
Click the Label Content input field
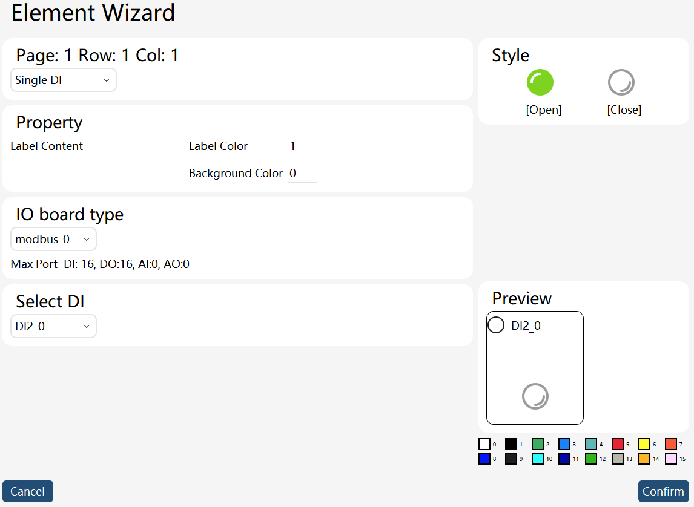(136, 146)
